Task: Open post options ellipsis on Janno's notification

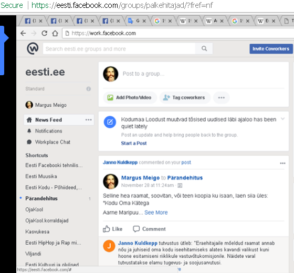Action: click(282, 163)
